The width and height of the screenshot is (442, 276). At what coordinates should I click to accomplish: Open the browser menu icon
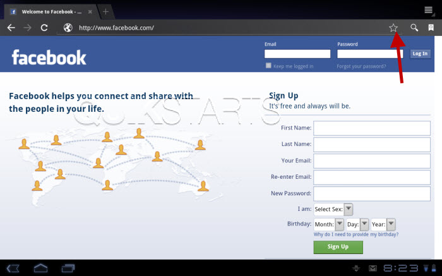coord(429,10)
